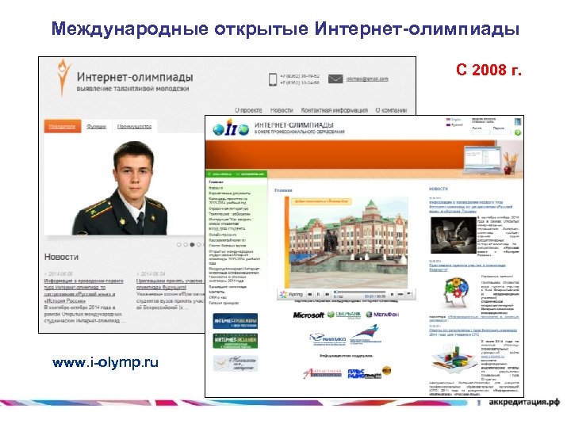Image resolution: width=571 pixels, height=428 pixels.
Task: Click the round yellow radio badge logo
Action: (386, 370)
